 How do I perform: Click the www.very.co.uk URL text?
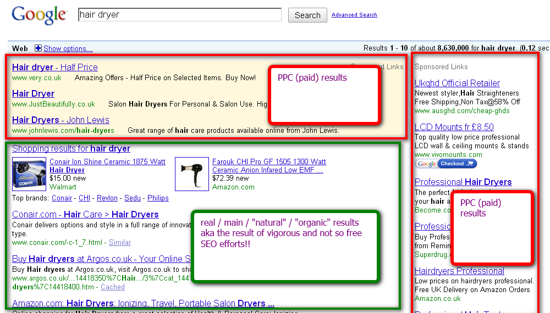click(37, 78)
